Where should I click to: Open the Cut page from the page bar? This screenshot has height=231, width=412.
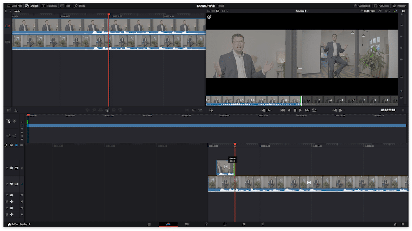pyautogui.click(x=168, y=224)
